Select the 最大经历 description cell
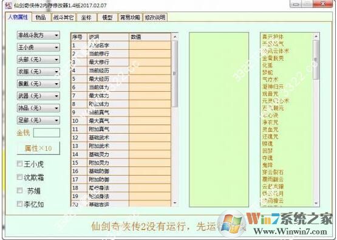This screenshot has height=240, width=337. tap(108, 79)
